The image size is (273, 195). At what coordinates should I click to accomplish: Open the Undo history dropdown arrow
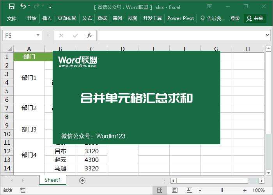pos(29,6)
